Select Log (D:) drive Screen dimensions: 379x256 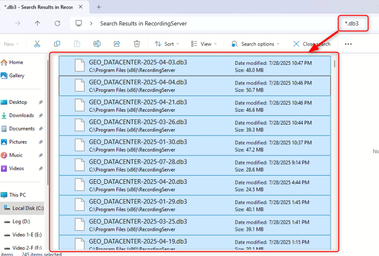coord(17,222)
